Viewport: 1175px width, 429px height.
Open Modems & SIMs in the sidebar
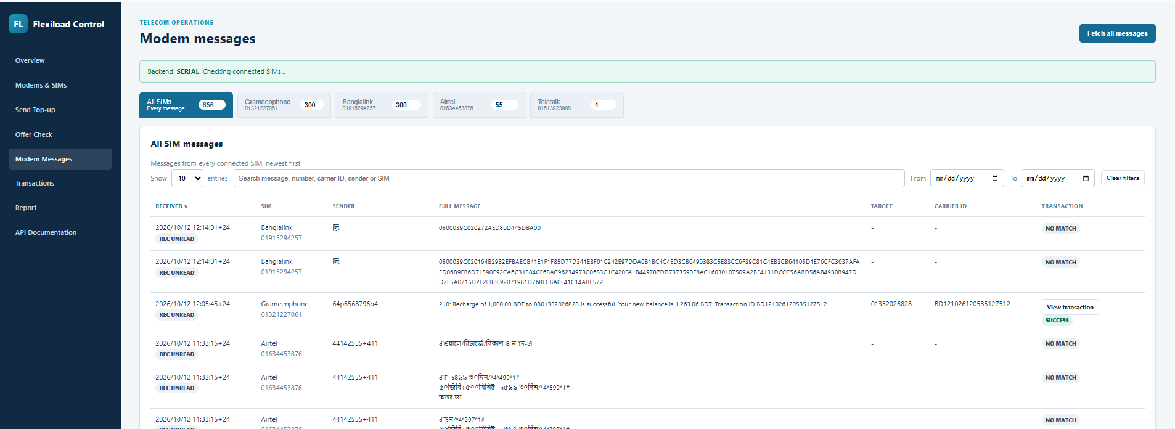(60, 85)
